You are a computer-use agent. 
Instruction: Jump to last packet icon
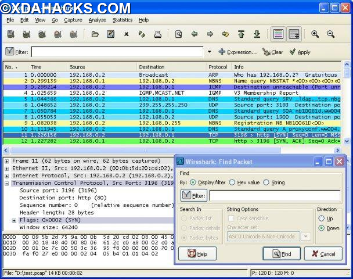[x=257, y=34]
